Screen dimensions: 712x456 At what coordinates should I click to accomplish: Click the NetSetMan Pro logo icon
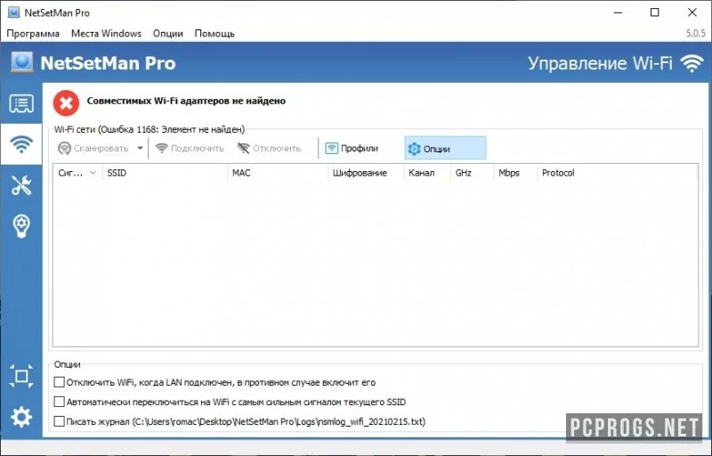click(x=21, y=62)
